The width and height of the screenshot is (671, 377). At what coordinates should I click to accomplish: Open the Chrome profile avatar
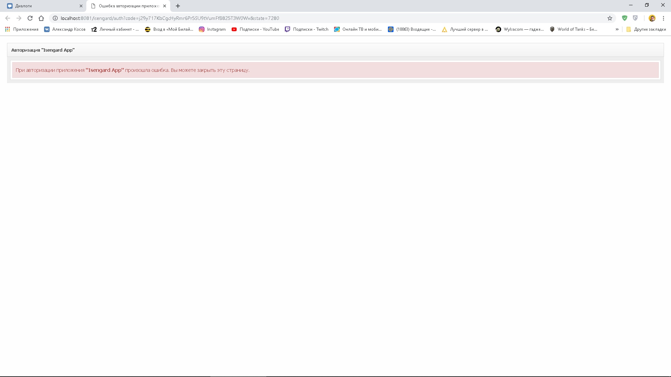[x=652, y=18]
